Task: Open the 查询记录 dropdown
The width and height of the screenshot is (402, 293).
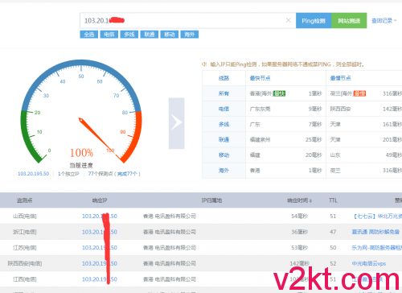Action: pyautogui.click(x=384, y=21)
